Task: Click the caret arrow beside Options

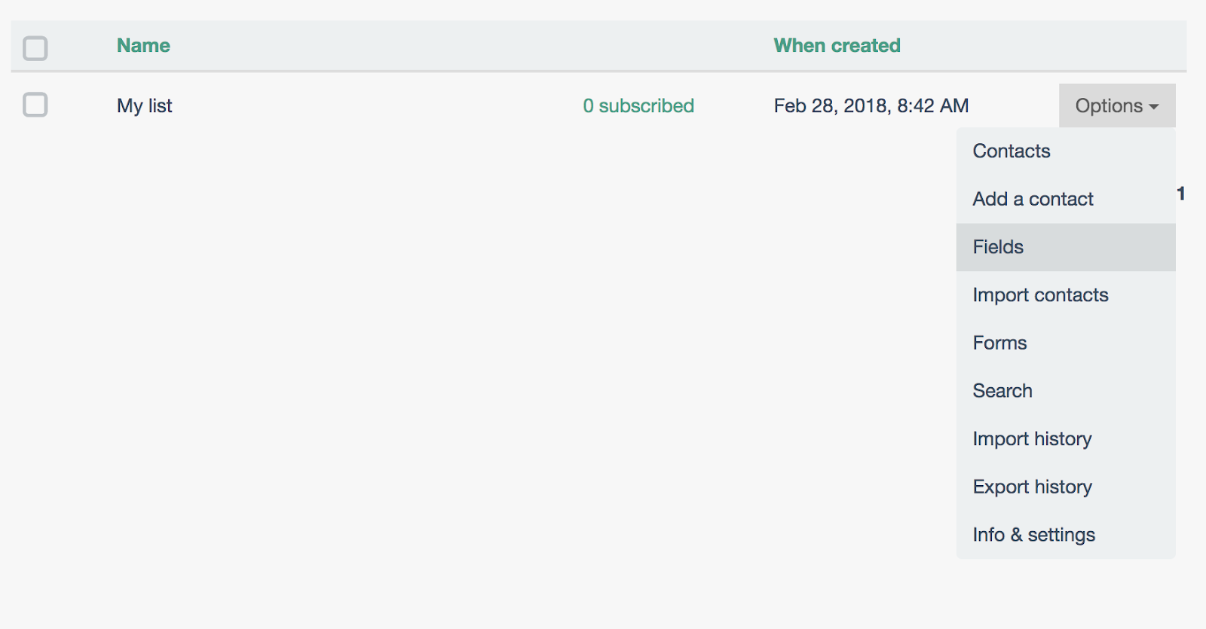Action: pos(1154,107)
